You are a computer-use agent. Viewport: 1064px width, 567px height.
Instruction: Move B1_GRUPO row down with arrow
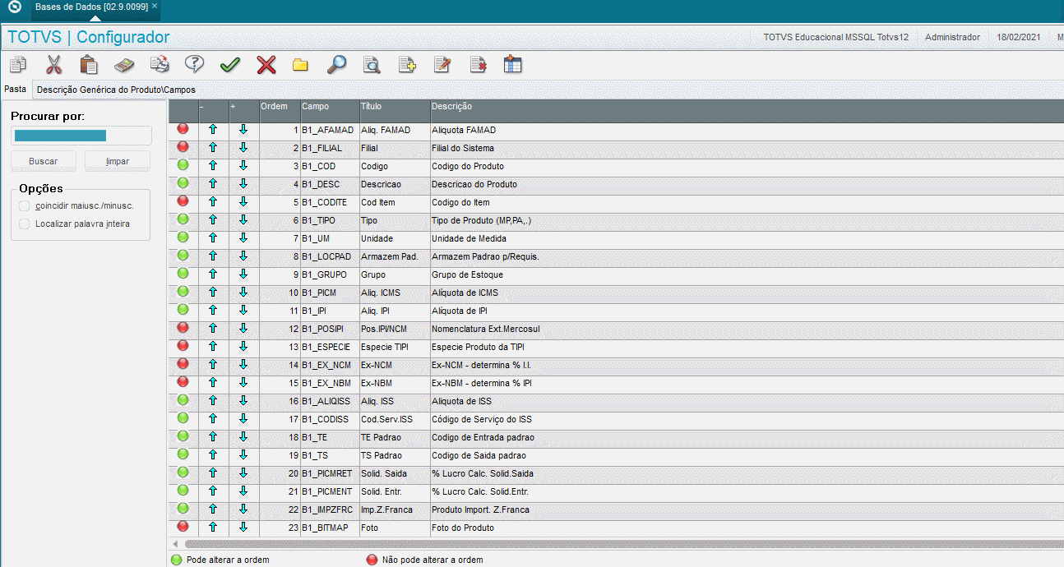coord(243,274)
